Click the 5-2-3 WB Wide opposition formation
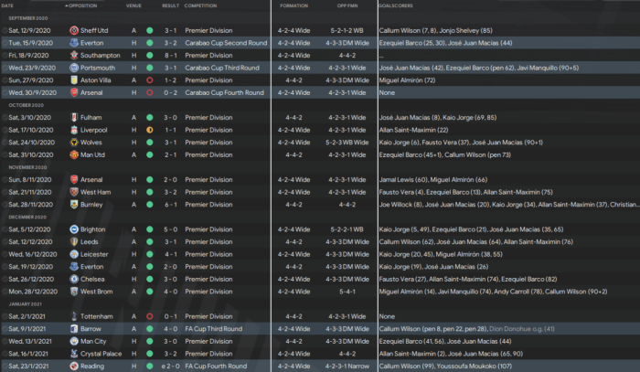Image resolution: width=640 pixels, height=372 pixels. pos(347,143)
